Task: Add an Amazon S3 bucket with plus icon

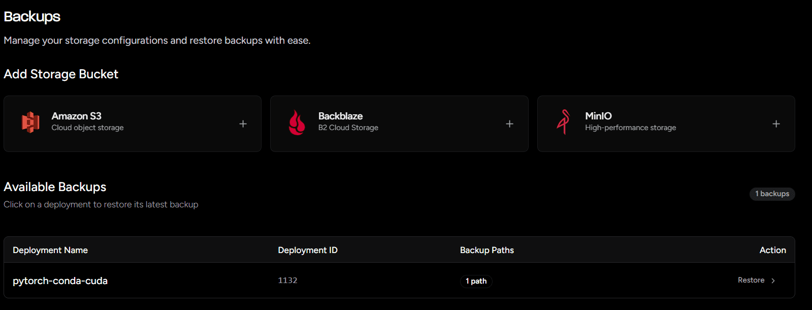Action: point(243,124)
